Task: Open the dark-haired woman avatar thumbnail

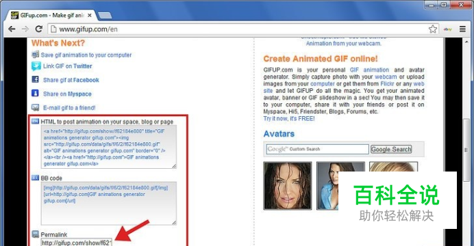Action: (288, 185)
